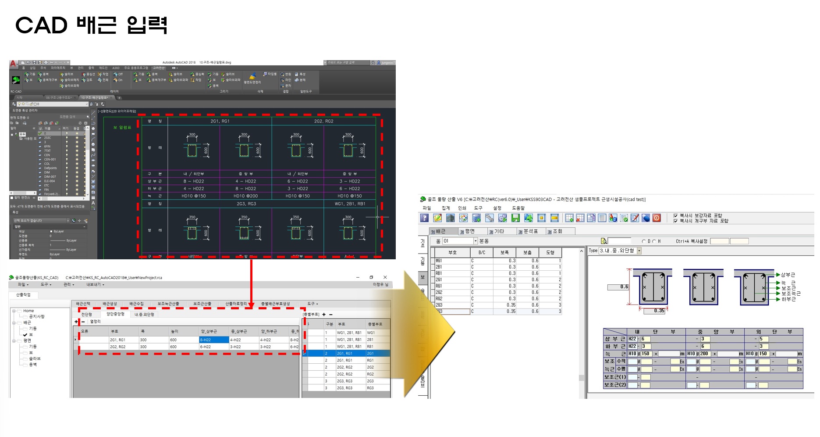The height and width of the screenshot is (437, 820).
Task: Click the AutoCAD red A application logo
Action: pyautogui.click(x=13, y=64)
